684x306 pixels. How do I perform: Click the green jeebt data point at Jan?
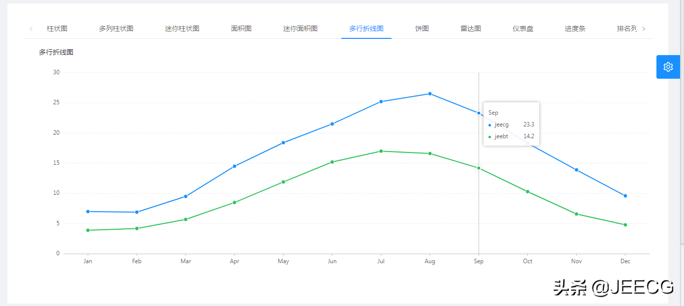(x=88, y=230)
